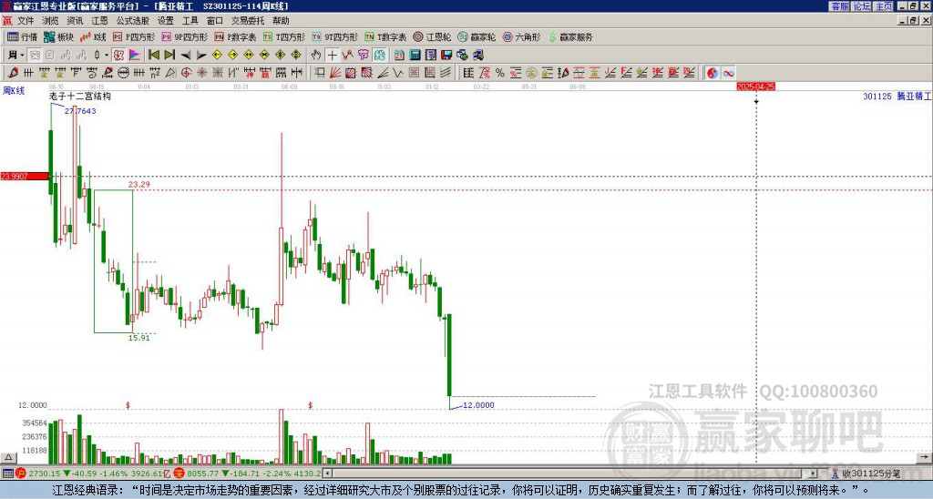
Task: Click the circle with horizontal line icon
Action: coord(123,73)
